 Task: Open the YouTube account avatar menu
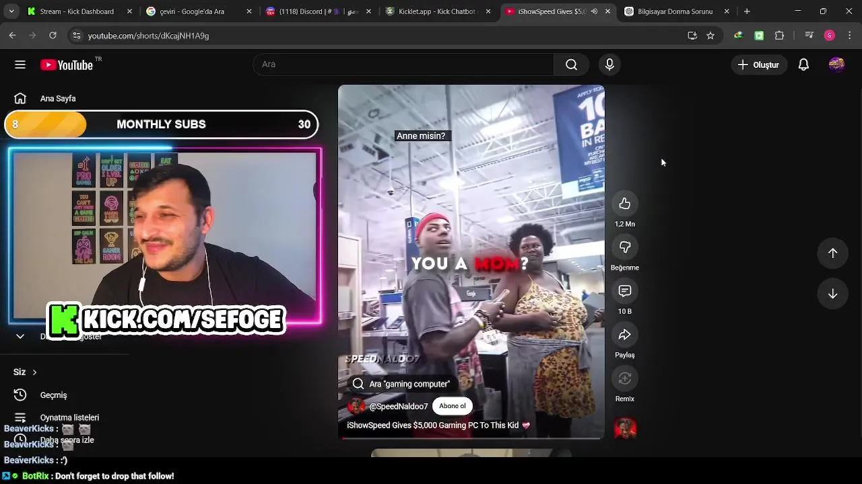click(836, 65)
